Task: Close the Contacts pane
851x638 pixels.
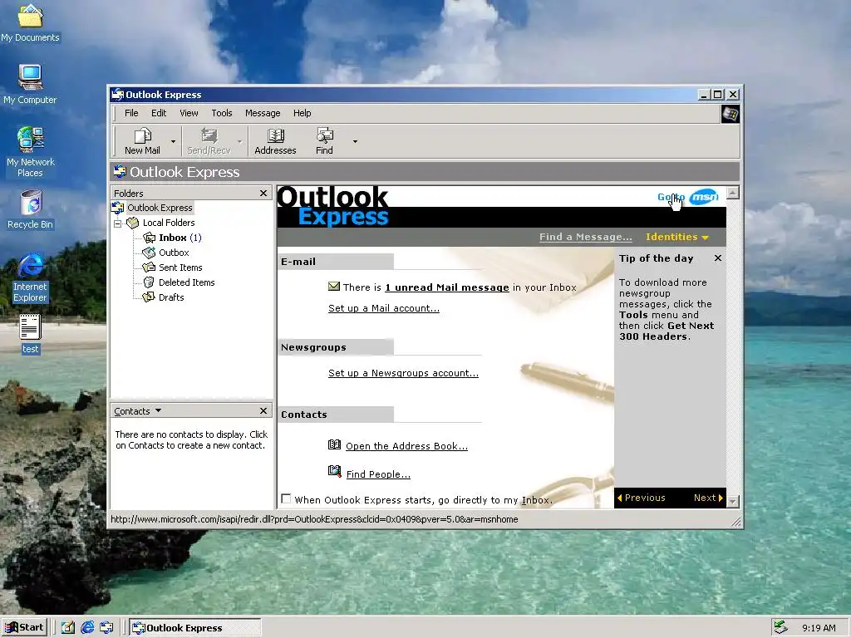Action: point(263,410)
